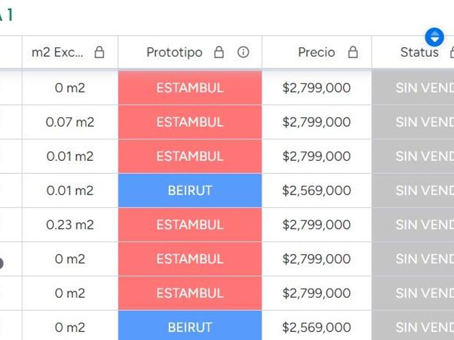Click the ESTAMBUL cell beside 0.23 m2
The height and width of the screenshot is (340, 454).
(x=190, y=225)
